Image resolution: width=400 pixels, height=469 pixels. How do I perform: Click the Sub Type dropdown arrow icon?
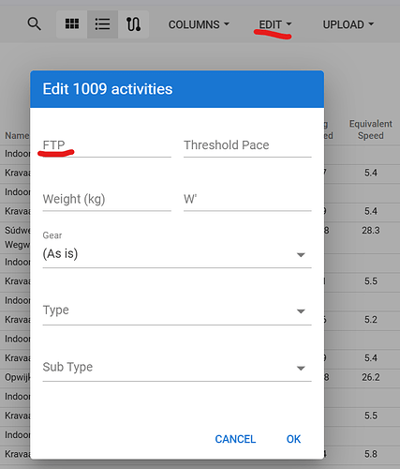301,369
